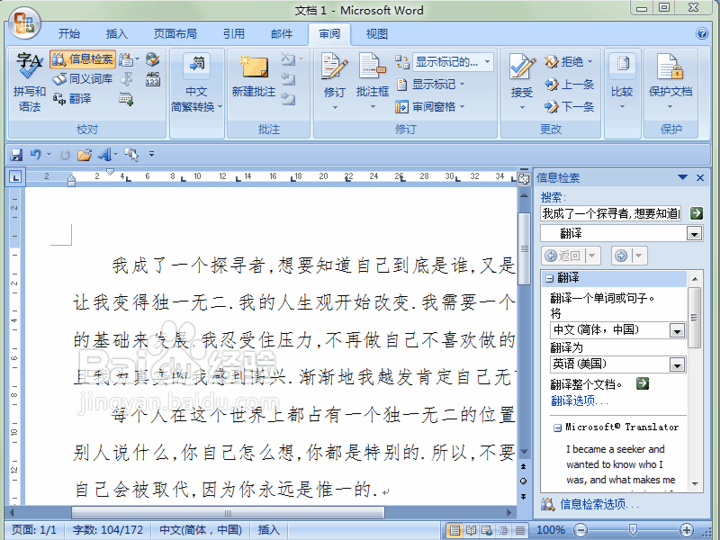Click the 中文(简体，中国) language status
Viewport: 720px width, 540px height.
pos(200,530)
